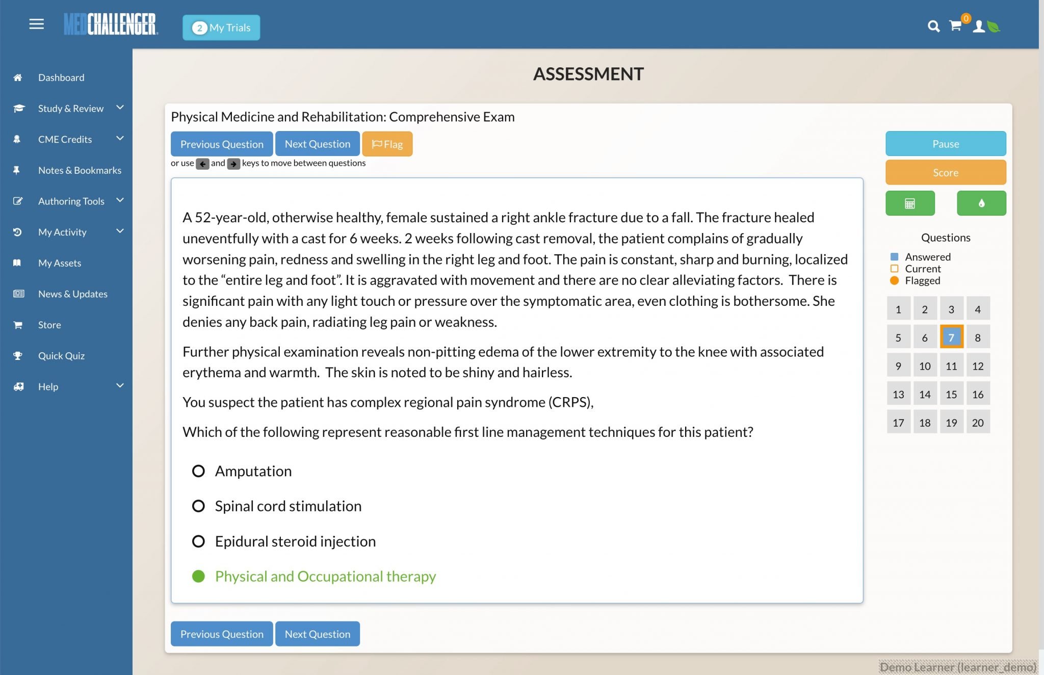The height and width of the screenshot is (675, 1044).
Task: Click the search magnifier icon
Action: coord(933,27)
